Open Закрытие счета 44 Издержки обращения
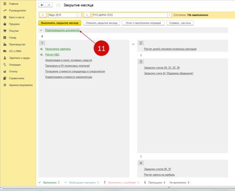 click(169, 73)
